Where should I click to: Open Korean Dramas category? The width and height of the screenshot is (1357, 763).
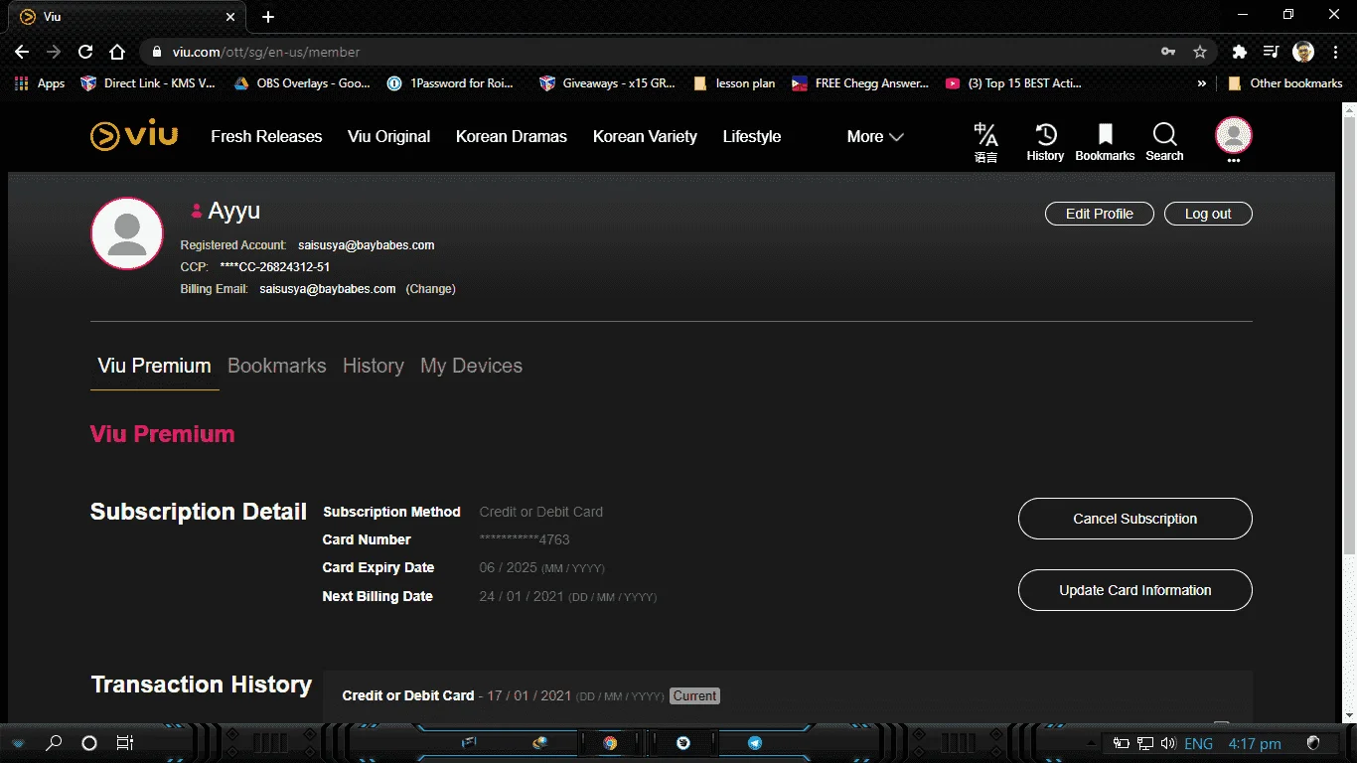pos(512,136)
